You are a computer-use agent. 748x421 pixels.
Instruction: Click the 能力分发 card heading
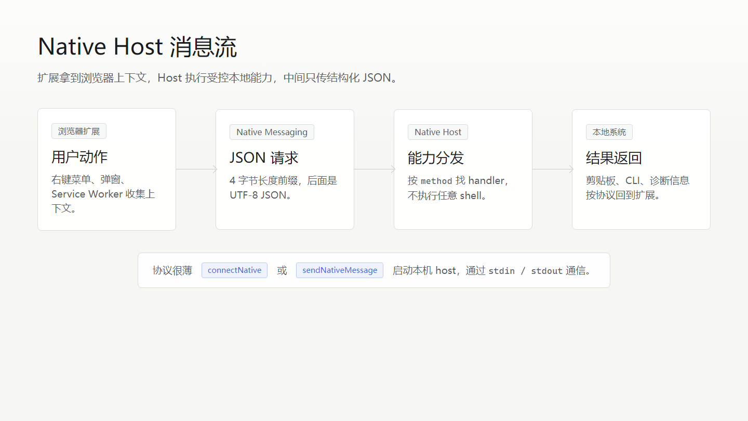tap(436, 158)
